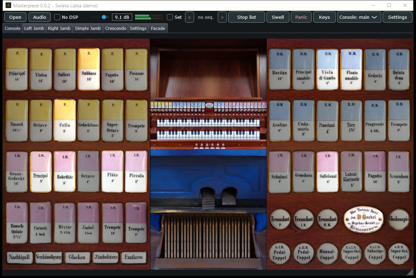
Task: Go to previous sequencer step arrow
Action: point(190,17)
